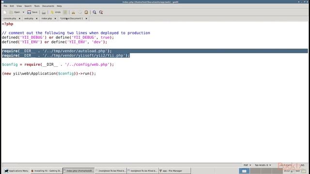The height and width of the screenshot is (174, 310).
Task: Change the PHP syntax highlighting mode
Action: coord(248,165)
